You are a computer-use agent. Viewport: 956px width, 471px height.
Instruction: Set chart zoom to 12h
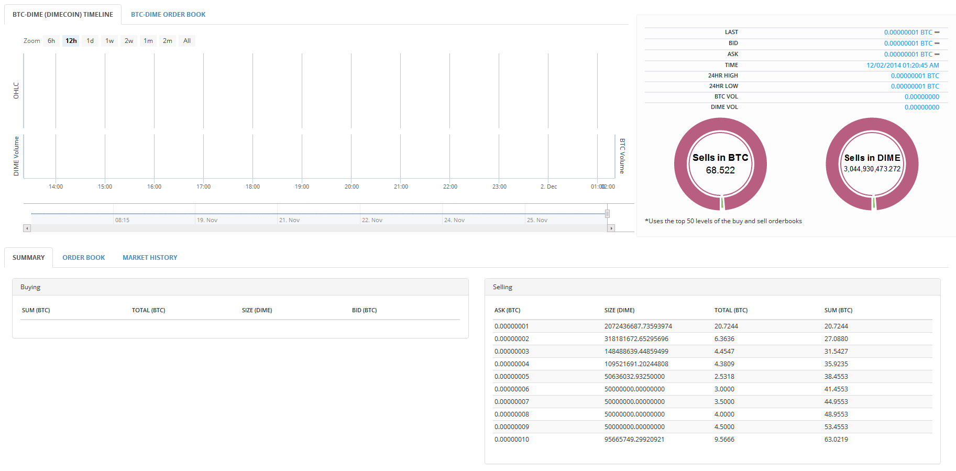[71, 41]
